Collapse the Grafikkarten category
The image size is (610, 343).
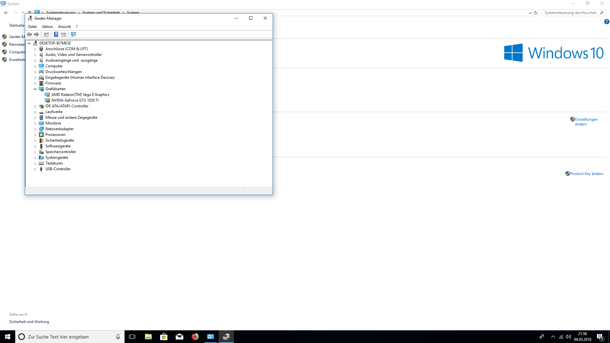pyautogui.click(x=35, y=89)
